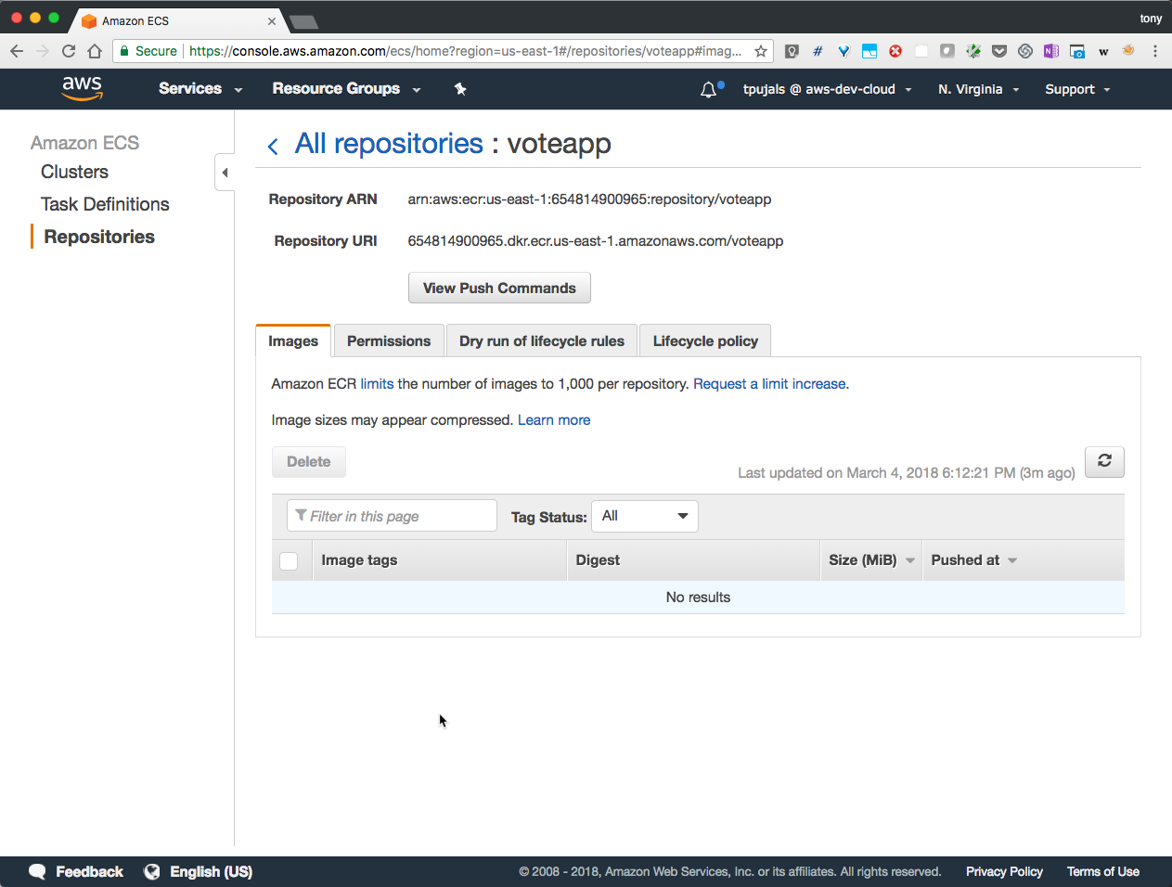This screenshot has height=887, width=1172.
Task: Open a new browser tab
Action: 303,21
